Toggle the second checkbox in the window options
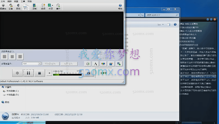 click(x=98, y=55)
